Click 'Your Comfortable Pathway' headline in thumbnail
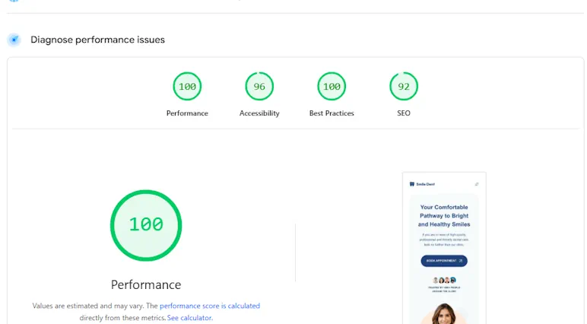Screen dimensions: 587x324 [444, 216]
